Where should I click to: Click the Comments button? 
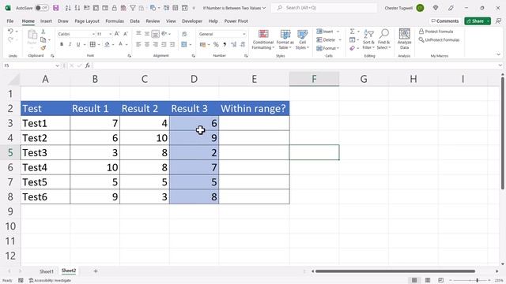445,21
